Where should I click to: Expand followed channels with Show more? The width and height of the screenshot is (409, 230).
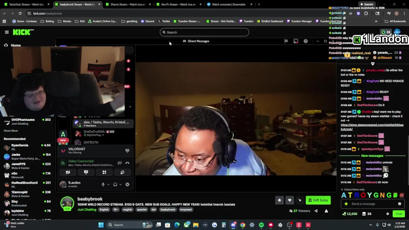pos(11,131)
